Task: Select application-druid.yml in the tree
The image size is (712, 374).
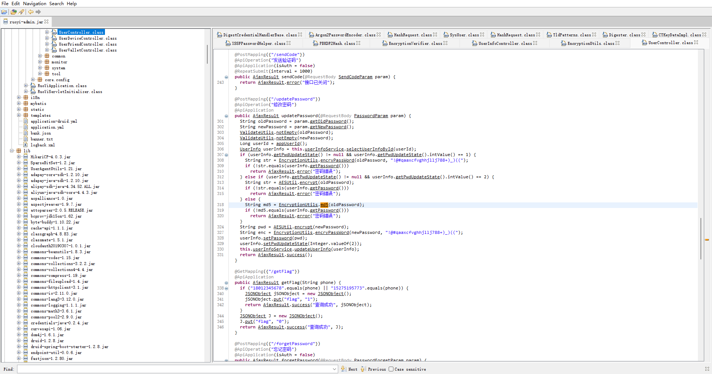Action: click(54, 121)
